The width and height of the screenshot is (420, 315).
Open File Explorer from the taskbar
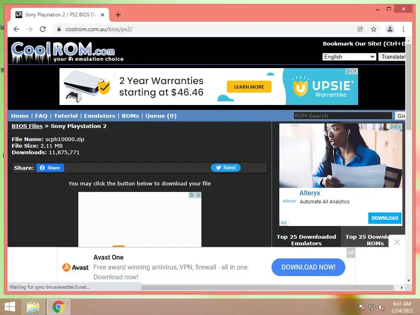[x=33, y=307]
